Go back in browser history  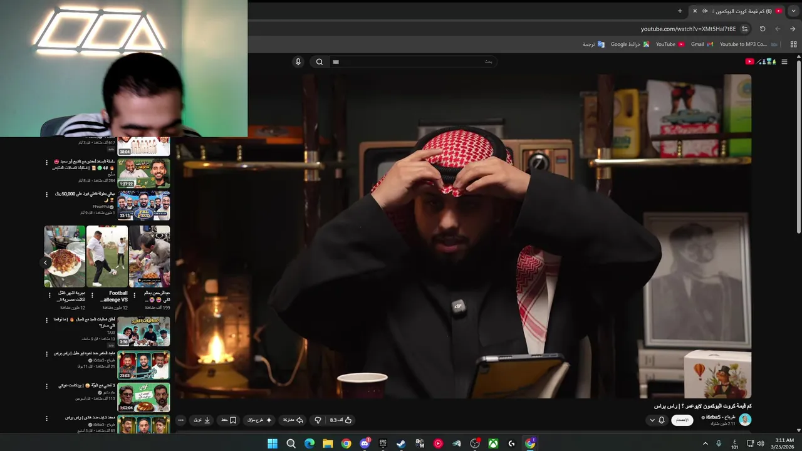pos(793,29)
